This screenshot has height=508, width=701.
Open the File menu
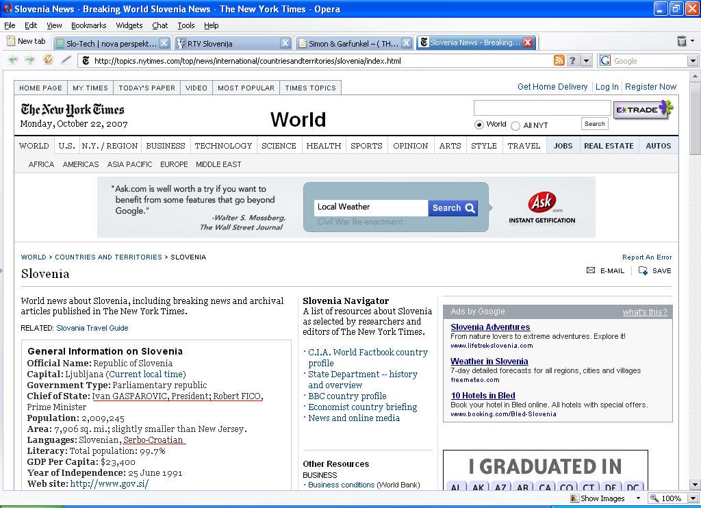click(10, 25)
